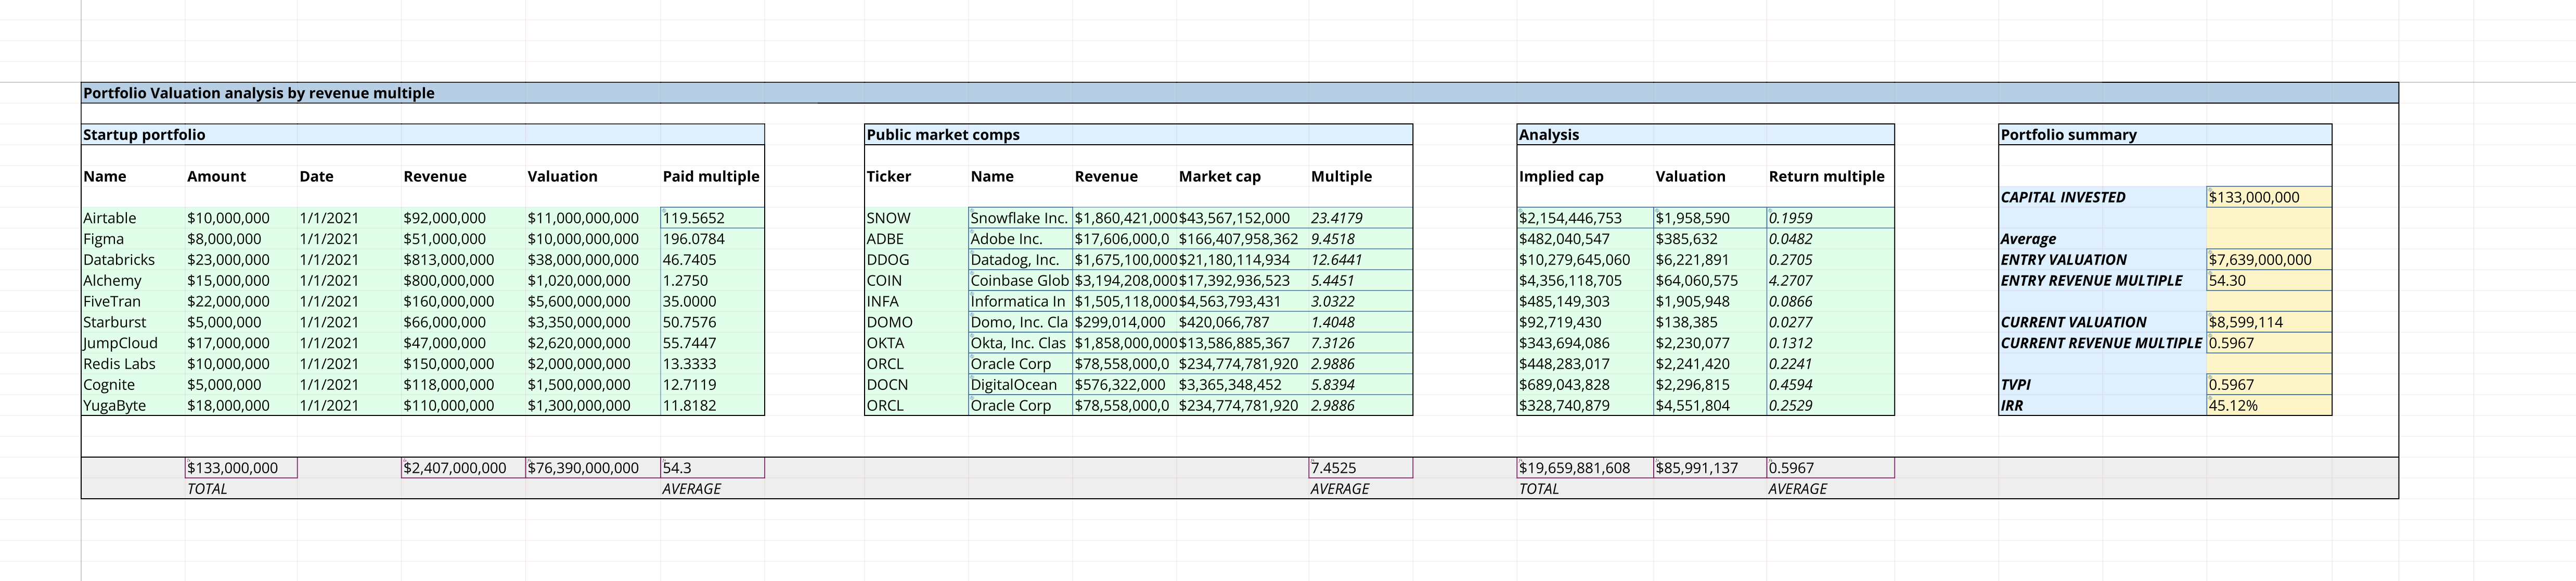Select analysis valuation $4,551,804
This screenshot has width=2576, height=581.
(x=1710, y=406)
